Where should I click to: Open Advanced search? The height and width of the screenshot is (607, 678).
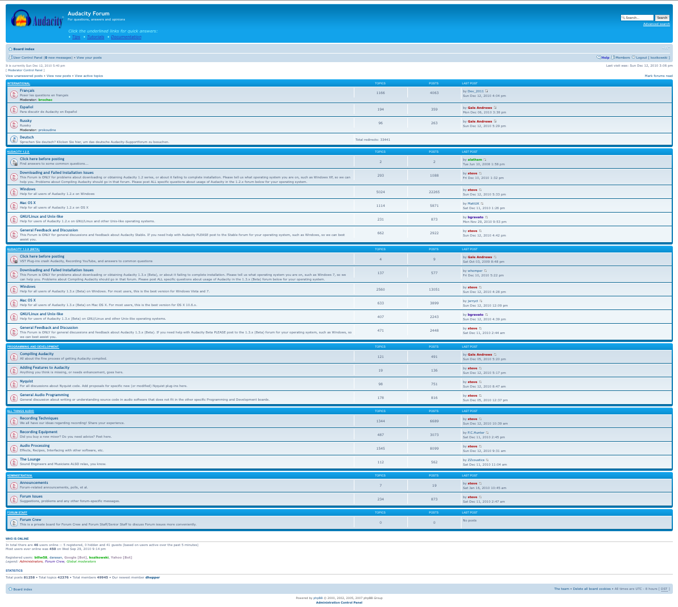click(656, 24)
